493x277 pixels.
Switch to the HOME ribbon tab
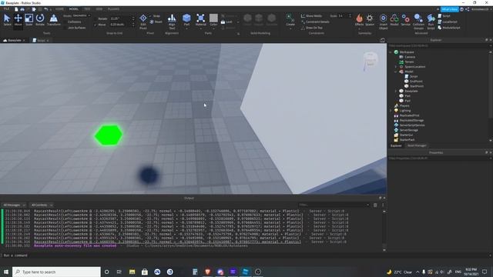(59, 9)
